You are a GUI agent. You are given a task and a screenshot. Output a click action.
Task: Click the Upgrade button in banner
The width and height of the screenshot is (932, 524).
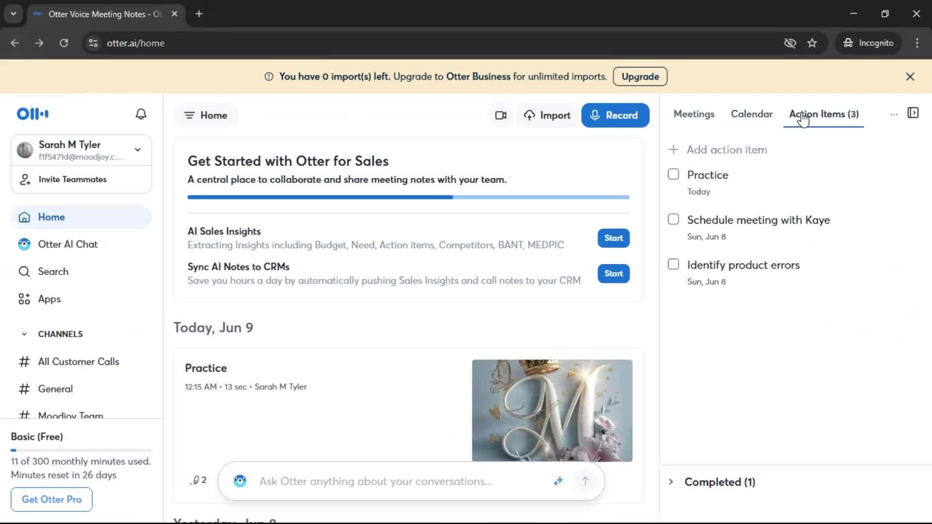[x=640, y=77]
